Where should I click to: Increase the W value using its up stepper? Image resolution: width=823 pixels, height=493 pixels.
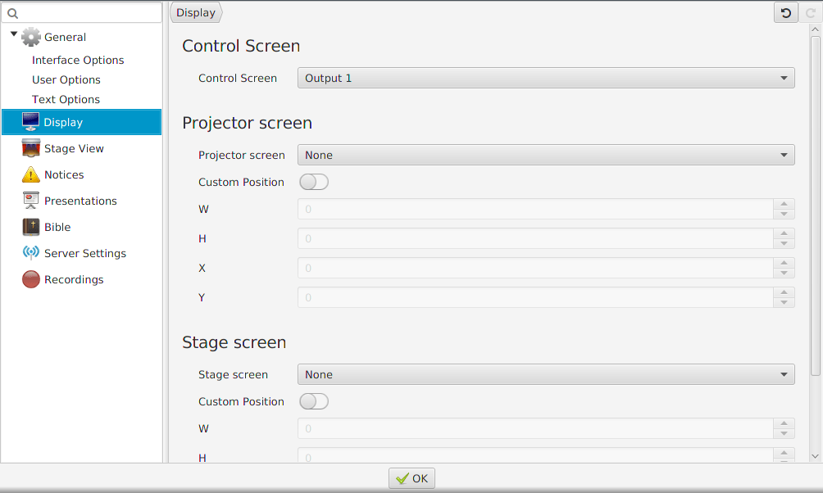pos(784,205)
